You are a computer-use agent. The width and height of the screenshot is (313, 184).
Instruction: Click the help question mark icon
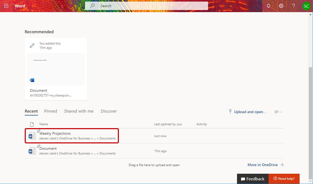tap(294, 6)
